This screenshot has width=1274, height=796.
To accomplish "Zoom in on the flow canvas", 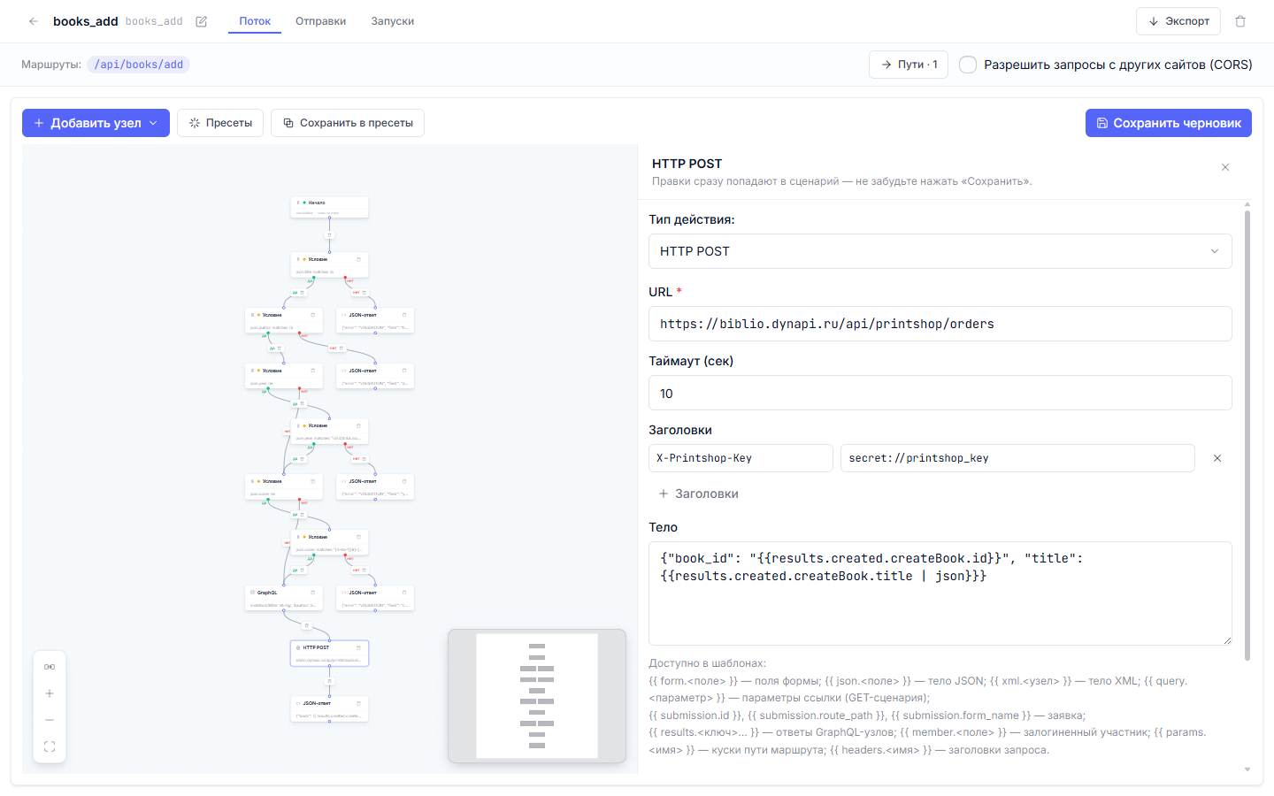I will tap(50, 693).
